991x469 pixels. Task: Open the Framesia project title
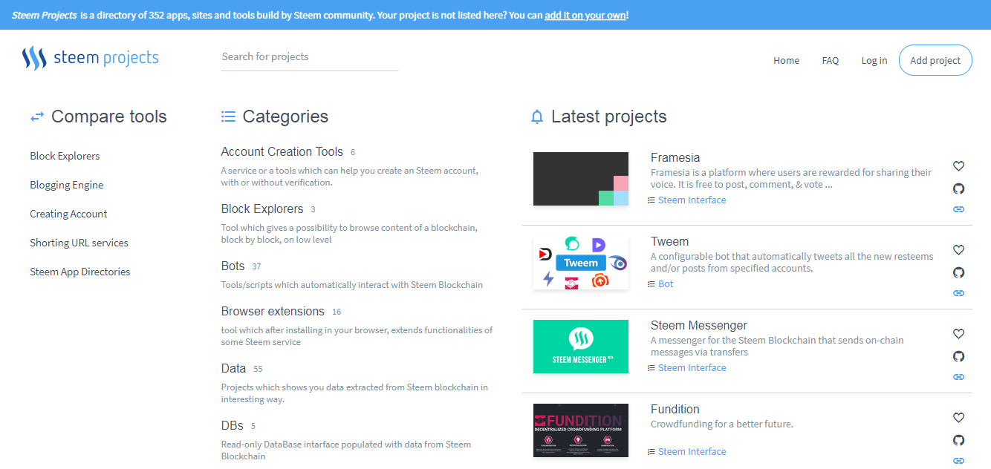675,157
